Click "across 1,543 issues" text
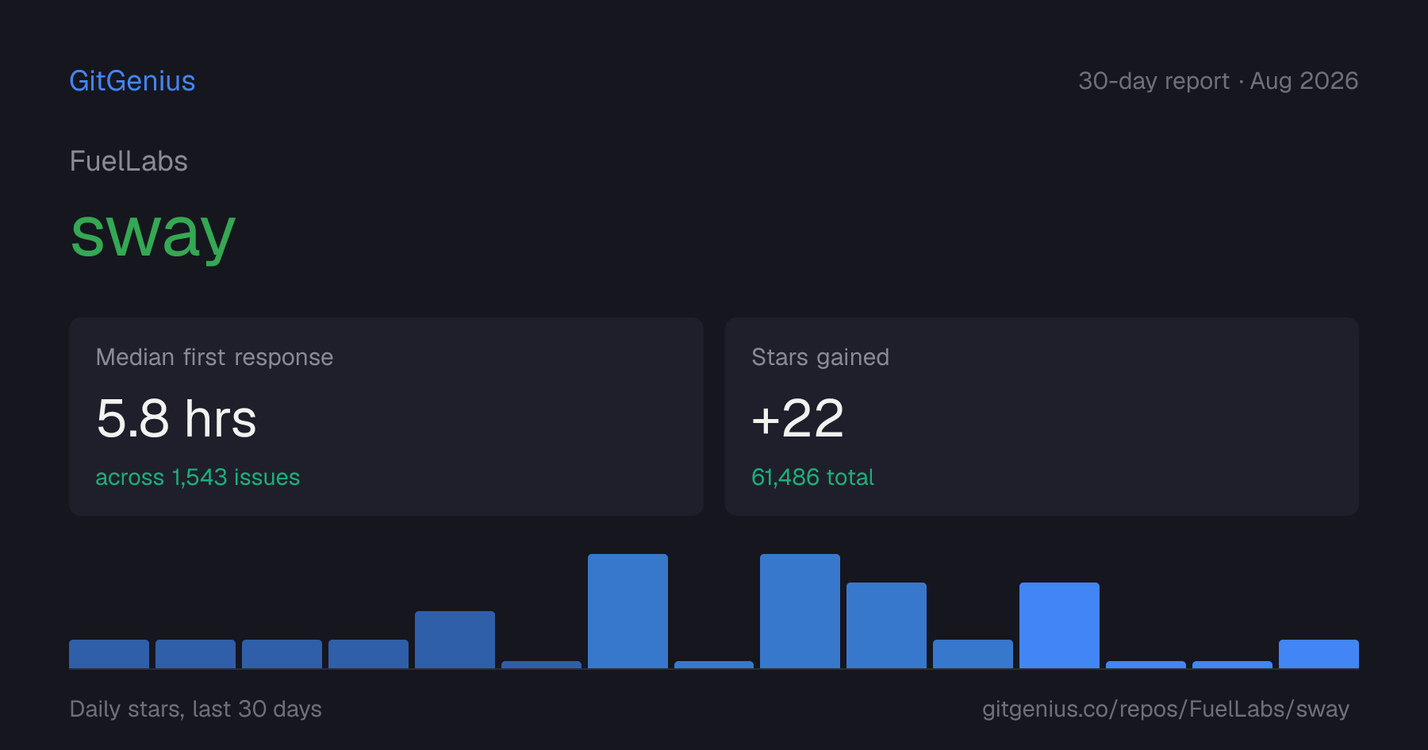 pyautogui.click(x=198, y=477)
